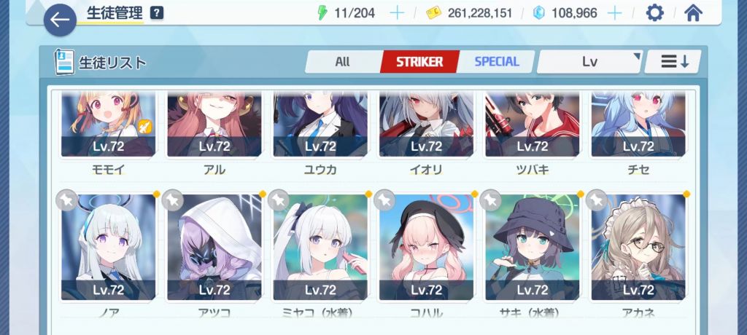Add blue gems with the plus icon

click(615, 13)
